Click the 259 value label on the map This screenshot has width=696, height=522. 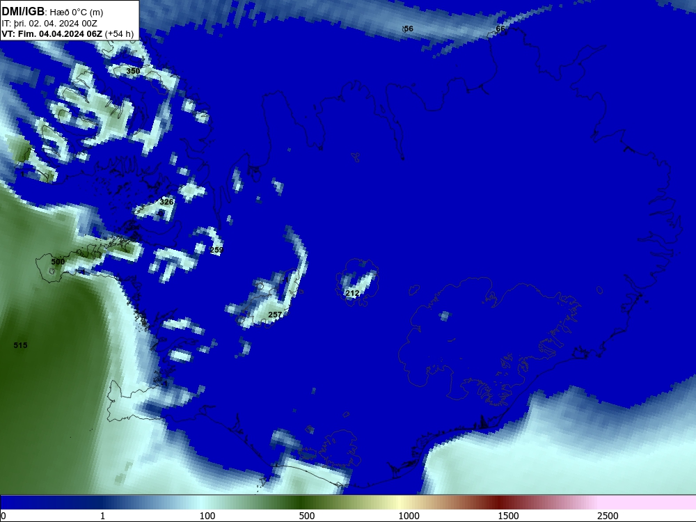point(216,250)
